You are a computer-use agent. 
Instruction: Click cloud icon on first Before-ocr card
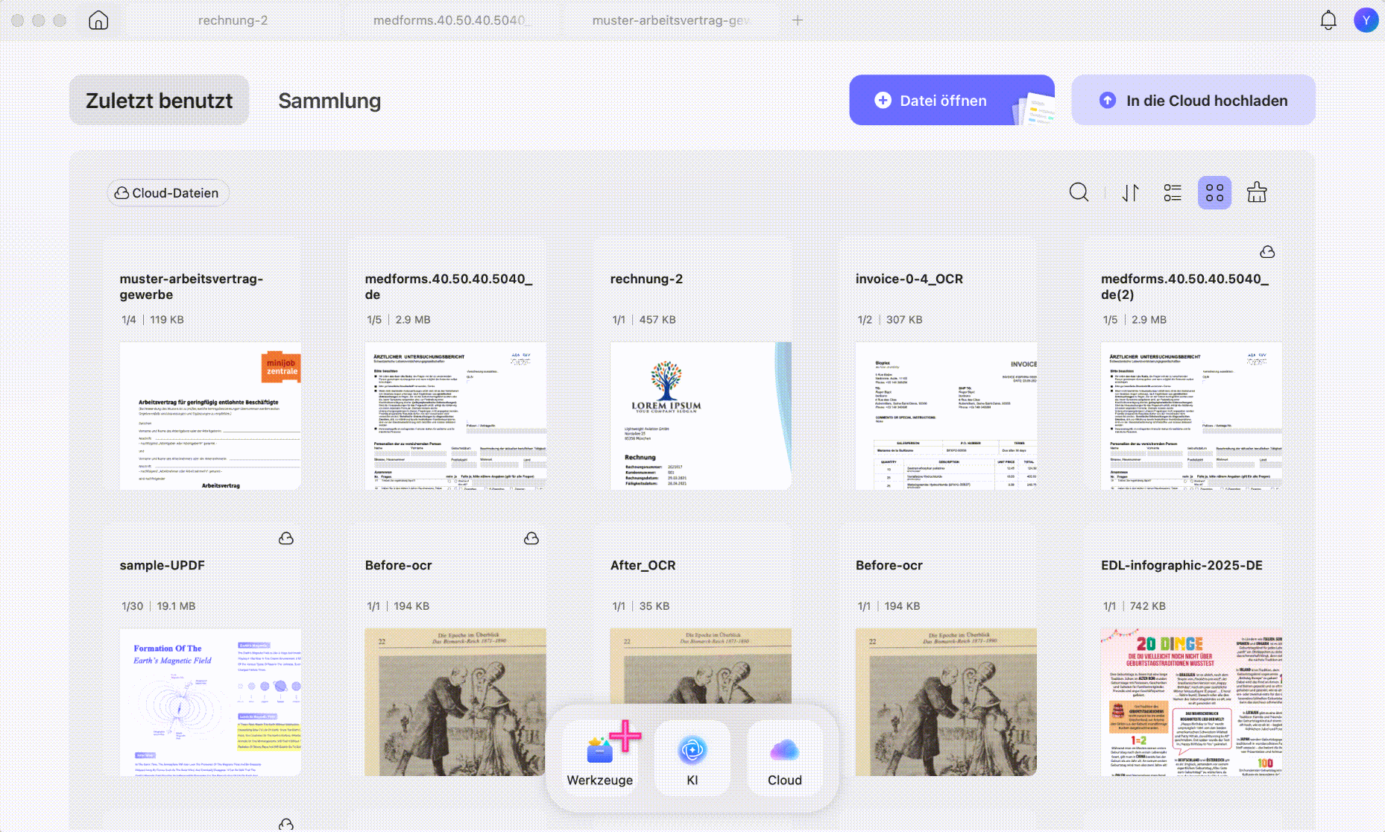tap(531, 538)
